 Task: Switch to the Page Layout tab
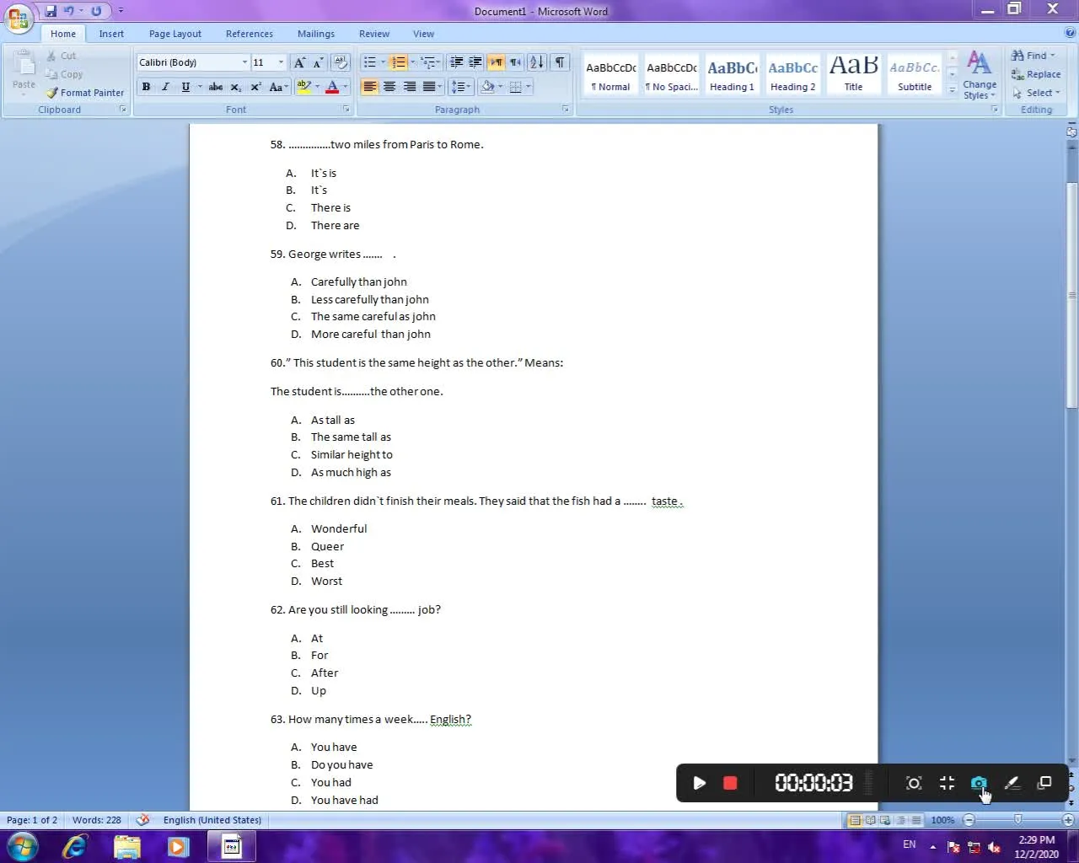pos(174,34)
